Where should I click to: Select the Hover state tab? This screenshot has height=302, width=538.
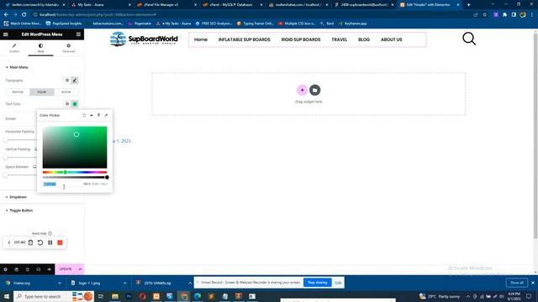click(x=41, y=92)
